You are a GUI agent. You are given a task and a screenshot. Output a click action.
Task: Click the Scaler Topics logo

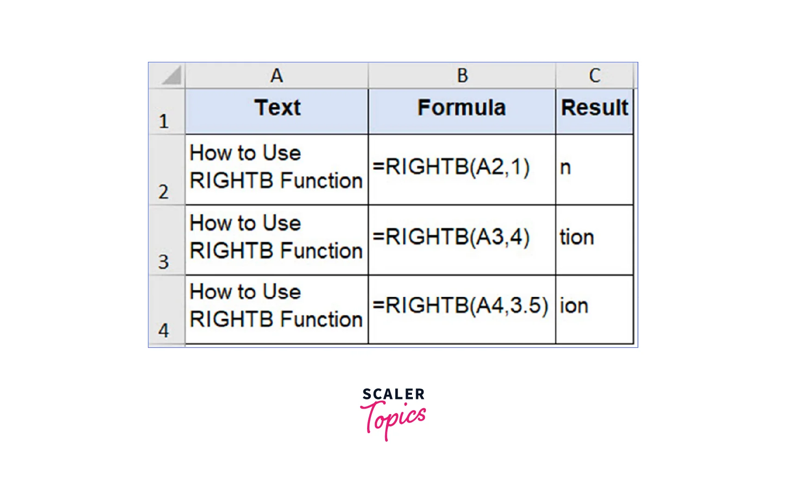point(393,413)
